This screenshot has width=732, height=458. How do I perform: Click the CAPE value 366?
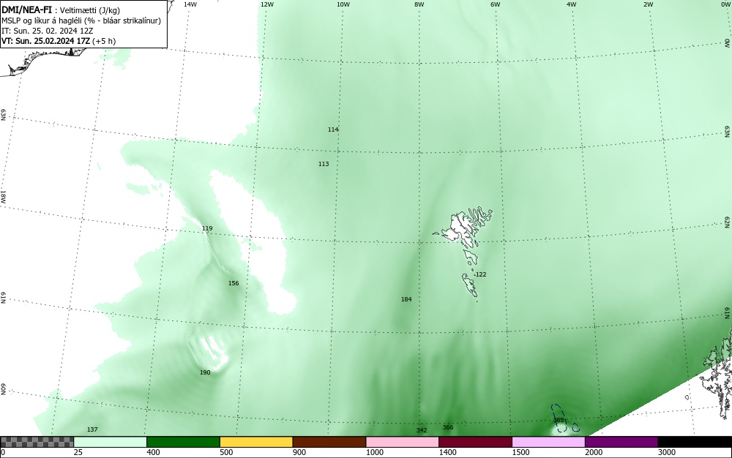pyautogui.click(x=448, y=427)
